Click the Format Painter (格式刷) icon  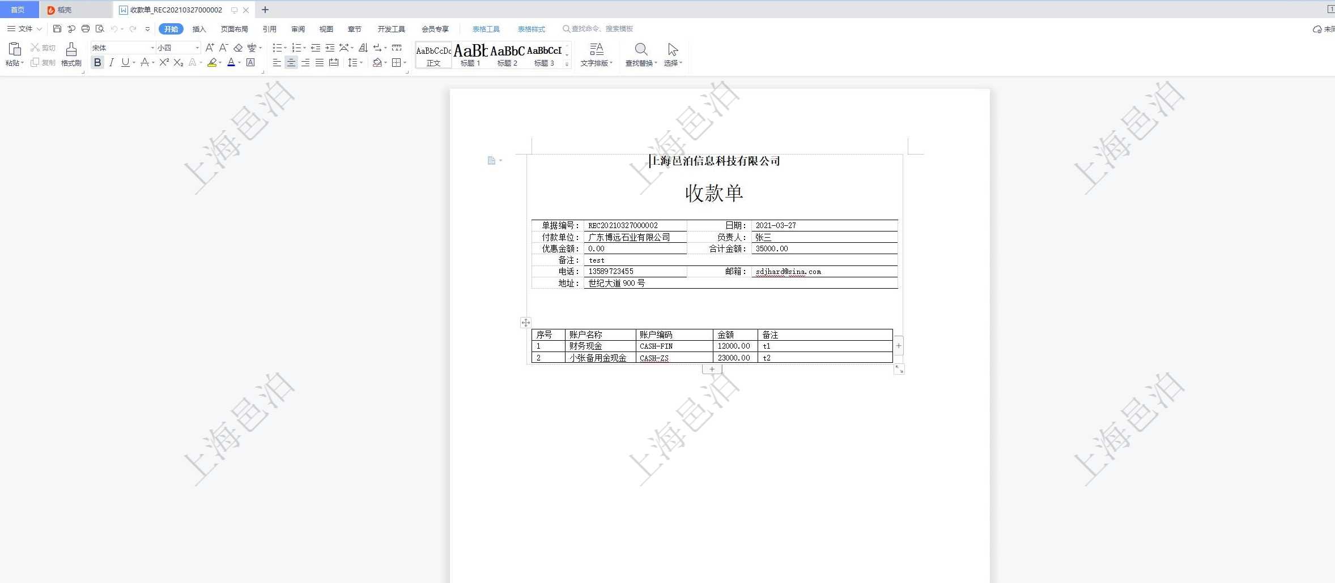pyautogui.click(x=71, y=50)
